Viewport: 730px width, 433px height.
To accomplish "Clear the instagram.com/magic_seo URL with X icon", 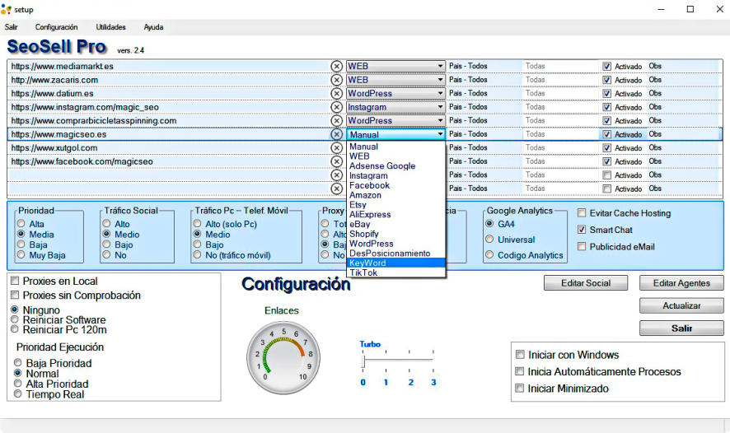I will (337, 107).
